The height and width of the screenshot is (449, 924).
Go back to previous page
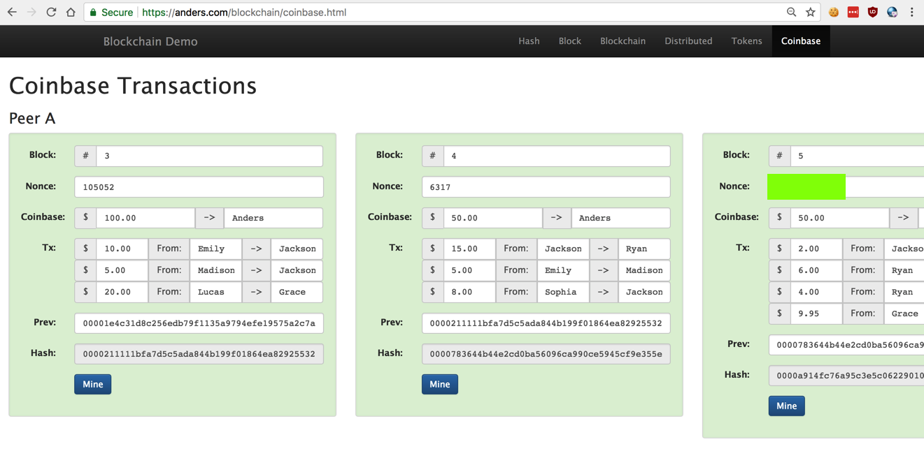click(12, 12)
